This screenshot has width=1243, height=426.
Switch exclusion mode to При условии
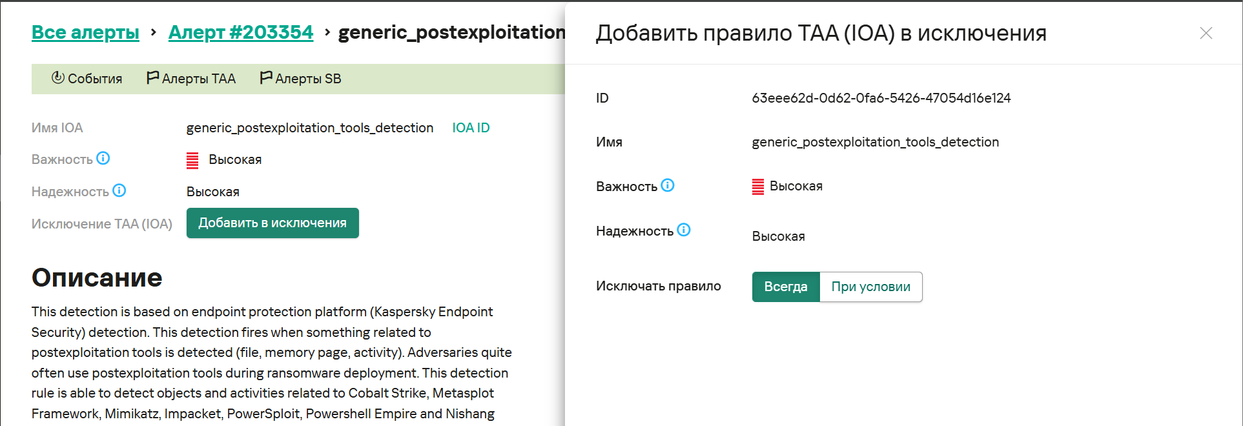pos(870,287)
